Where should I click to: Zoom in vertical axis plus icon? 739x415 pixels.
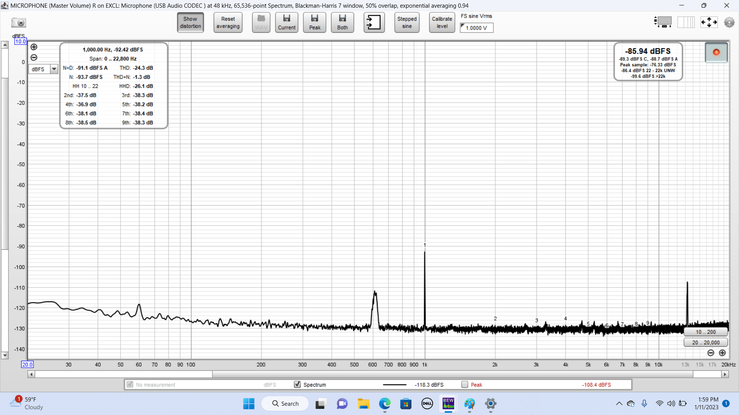click(34, 47)
